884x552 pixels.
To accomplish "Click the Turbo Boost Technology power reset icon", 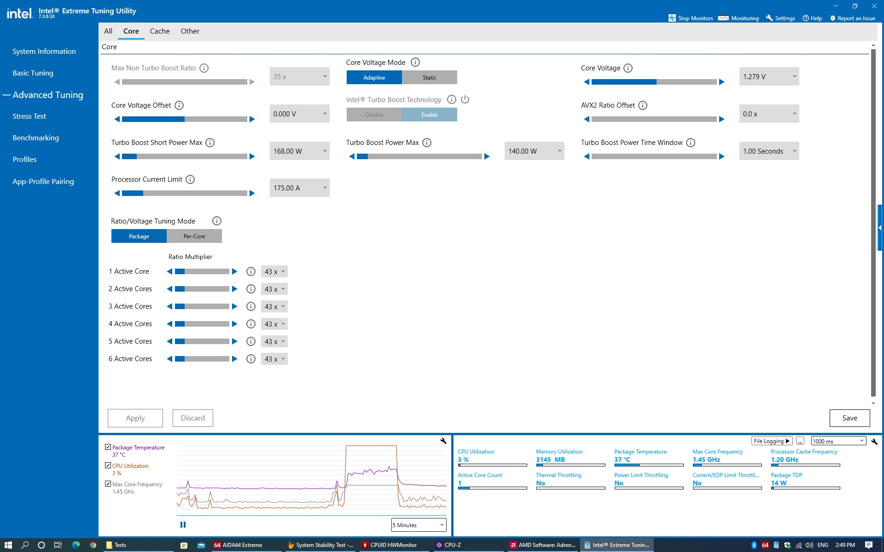I will click(x=465, y=99).
